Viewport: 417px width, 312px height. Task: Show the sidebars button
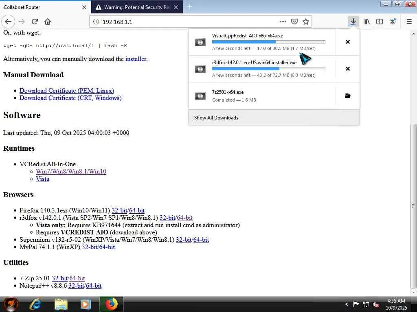380,22
